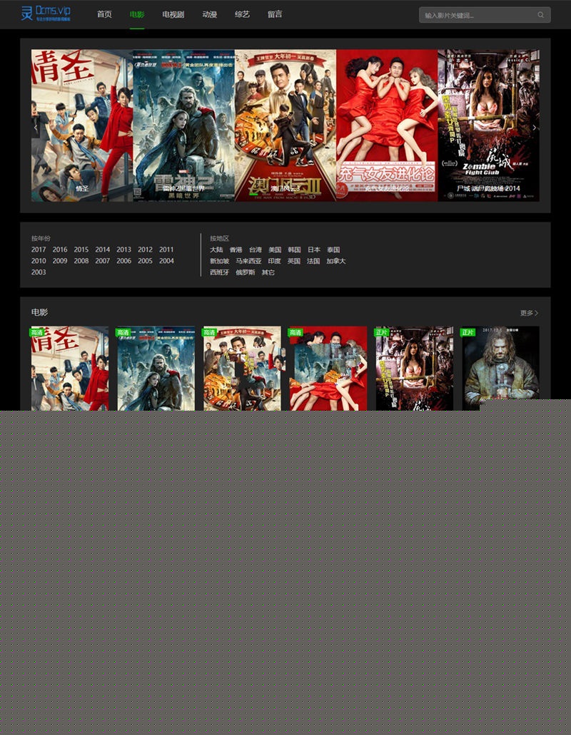571x735 pixels.
Task: Filter movies by year 2010
Action: click(39, 261)
